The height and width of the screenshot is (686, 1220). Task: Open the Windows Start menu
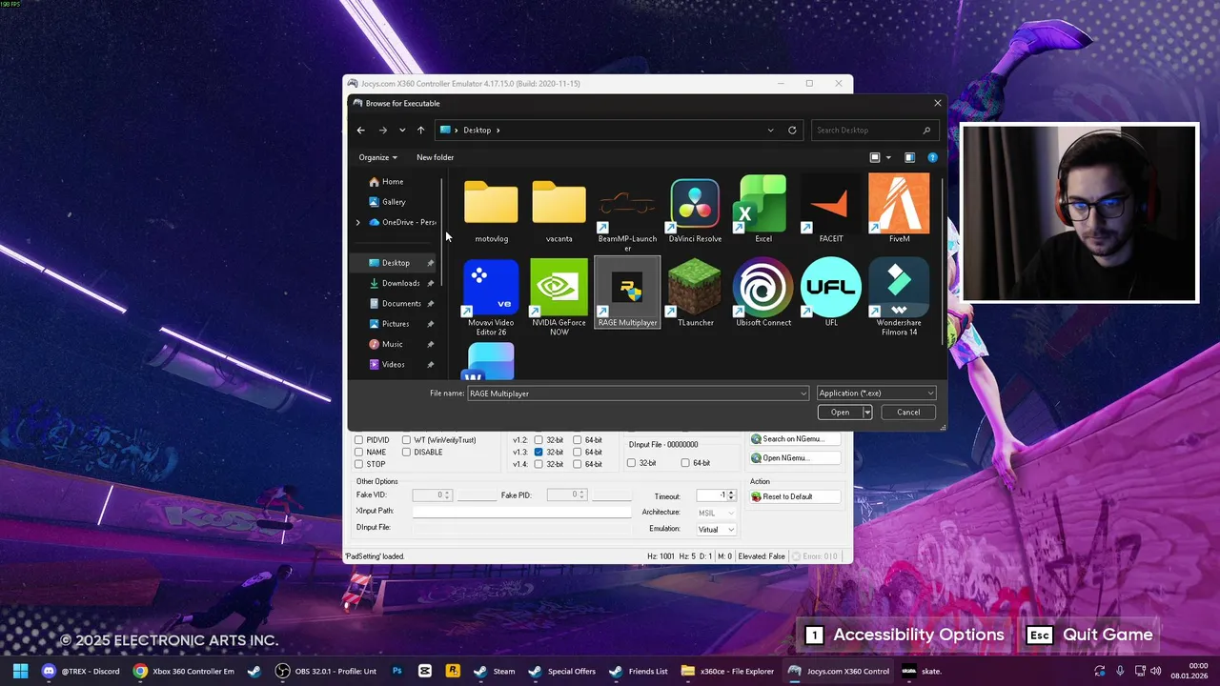(x=20, y=671)
